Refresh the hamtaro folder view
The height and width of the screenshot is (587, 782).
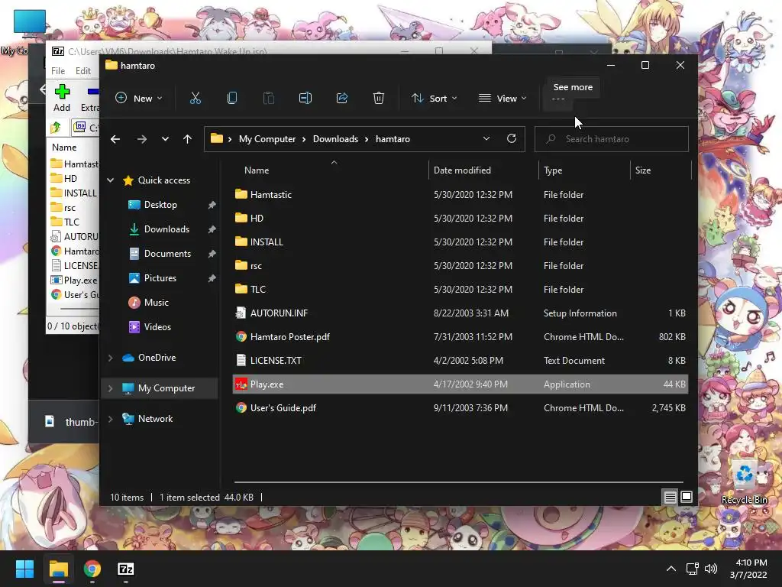click(x=512, y=139)
